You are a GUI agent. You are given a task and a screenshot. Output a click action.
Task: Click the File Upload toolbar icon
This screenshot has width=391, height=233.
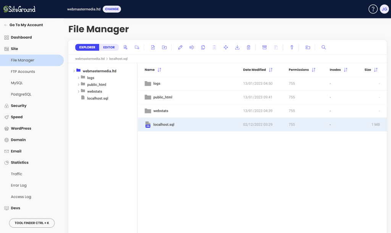[153, 47]
